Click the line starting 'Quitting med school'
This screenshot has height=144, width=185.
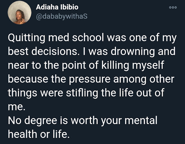tap(92, 38)
